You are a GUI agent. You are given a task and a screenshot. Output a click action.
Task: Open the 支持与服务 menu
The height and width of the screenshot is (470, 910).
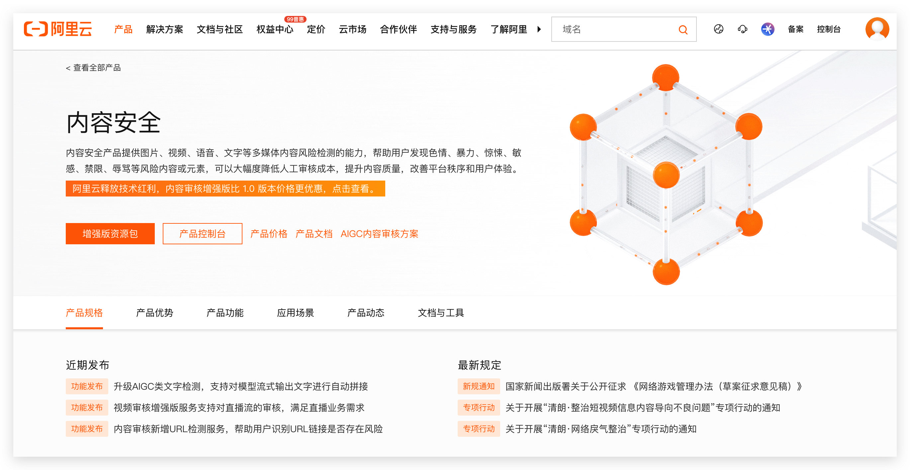454,29
